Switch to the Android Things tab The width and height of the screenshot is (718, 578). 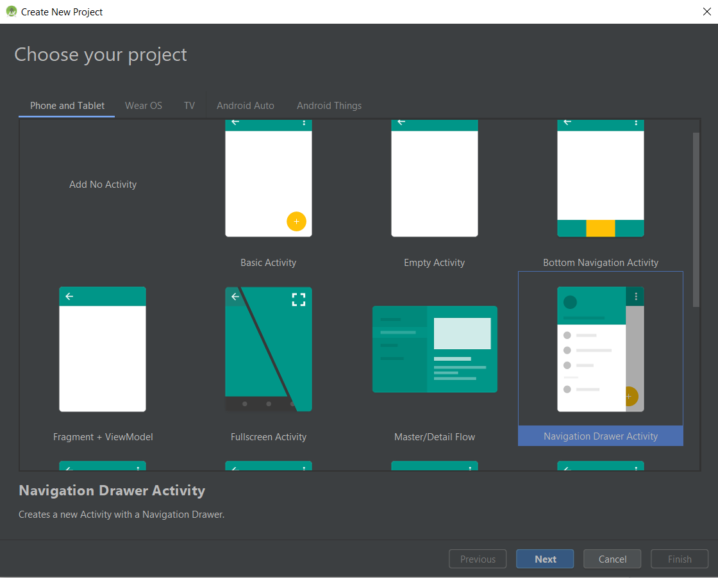[x=329, y=105]
